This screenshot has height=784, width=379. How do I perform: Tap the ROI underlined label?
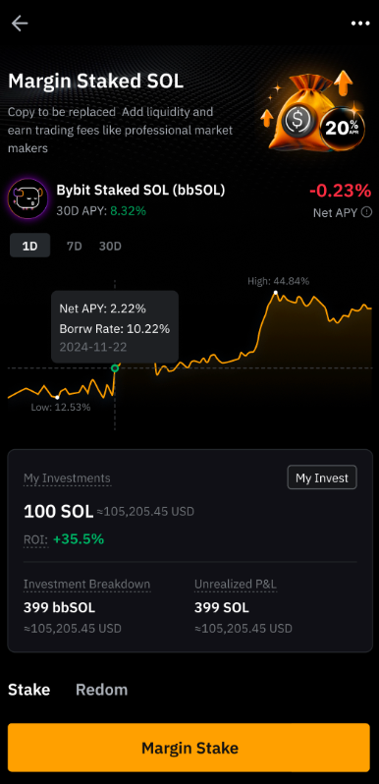click(x=36, y=539)
